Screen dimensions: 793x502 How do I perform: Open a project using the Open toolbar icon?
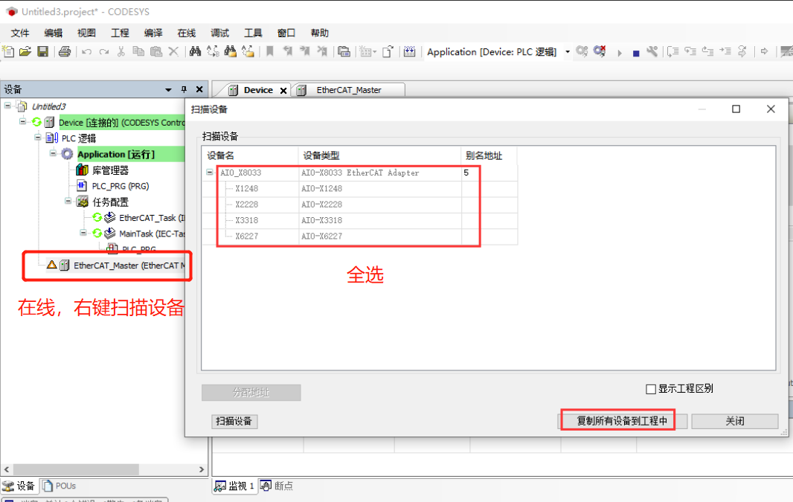25,51
